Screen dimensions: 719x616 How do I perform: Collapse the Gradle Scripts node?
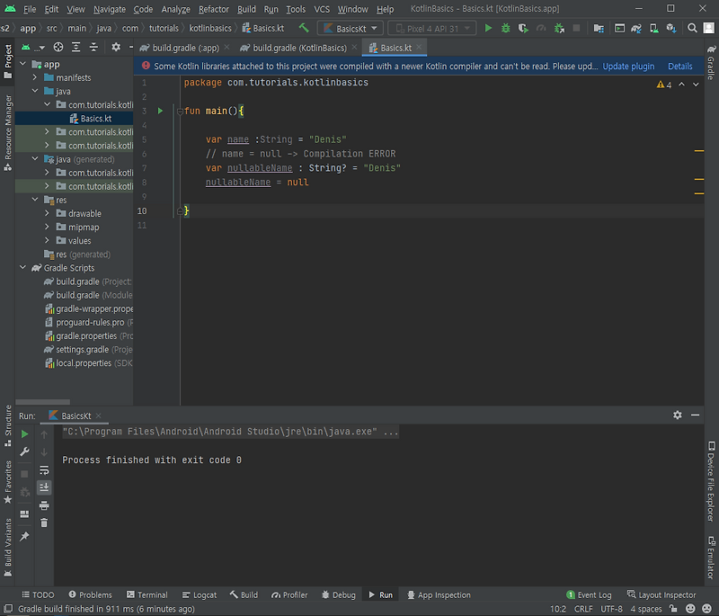click(22, 267)
